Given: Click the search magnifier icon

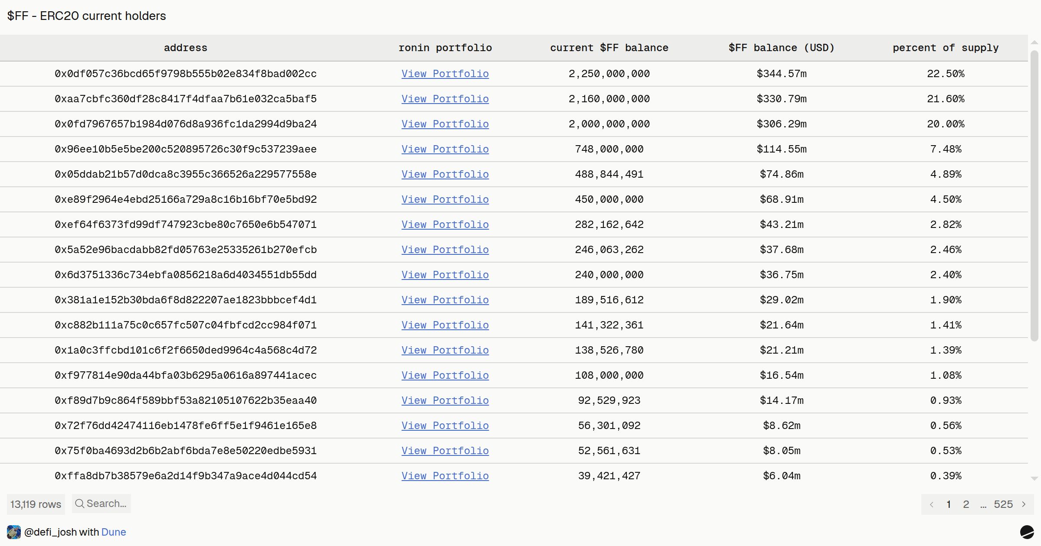Looking at the screenshot, I should coord(79,504).
